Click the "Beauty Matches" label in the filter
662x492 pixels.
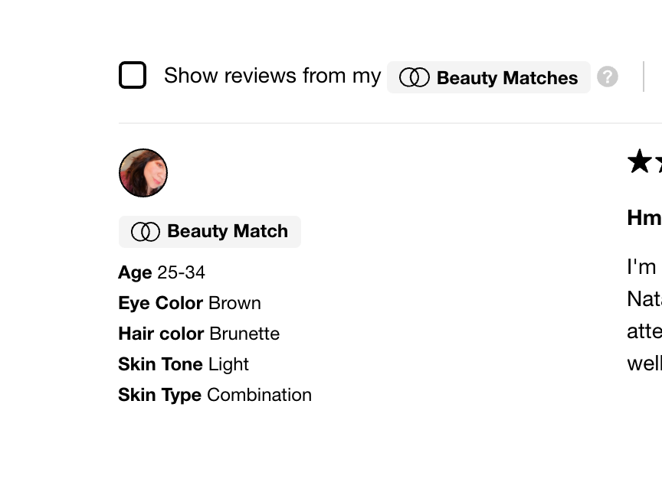tap(506, 78)
